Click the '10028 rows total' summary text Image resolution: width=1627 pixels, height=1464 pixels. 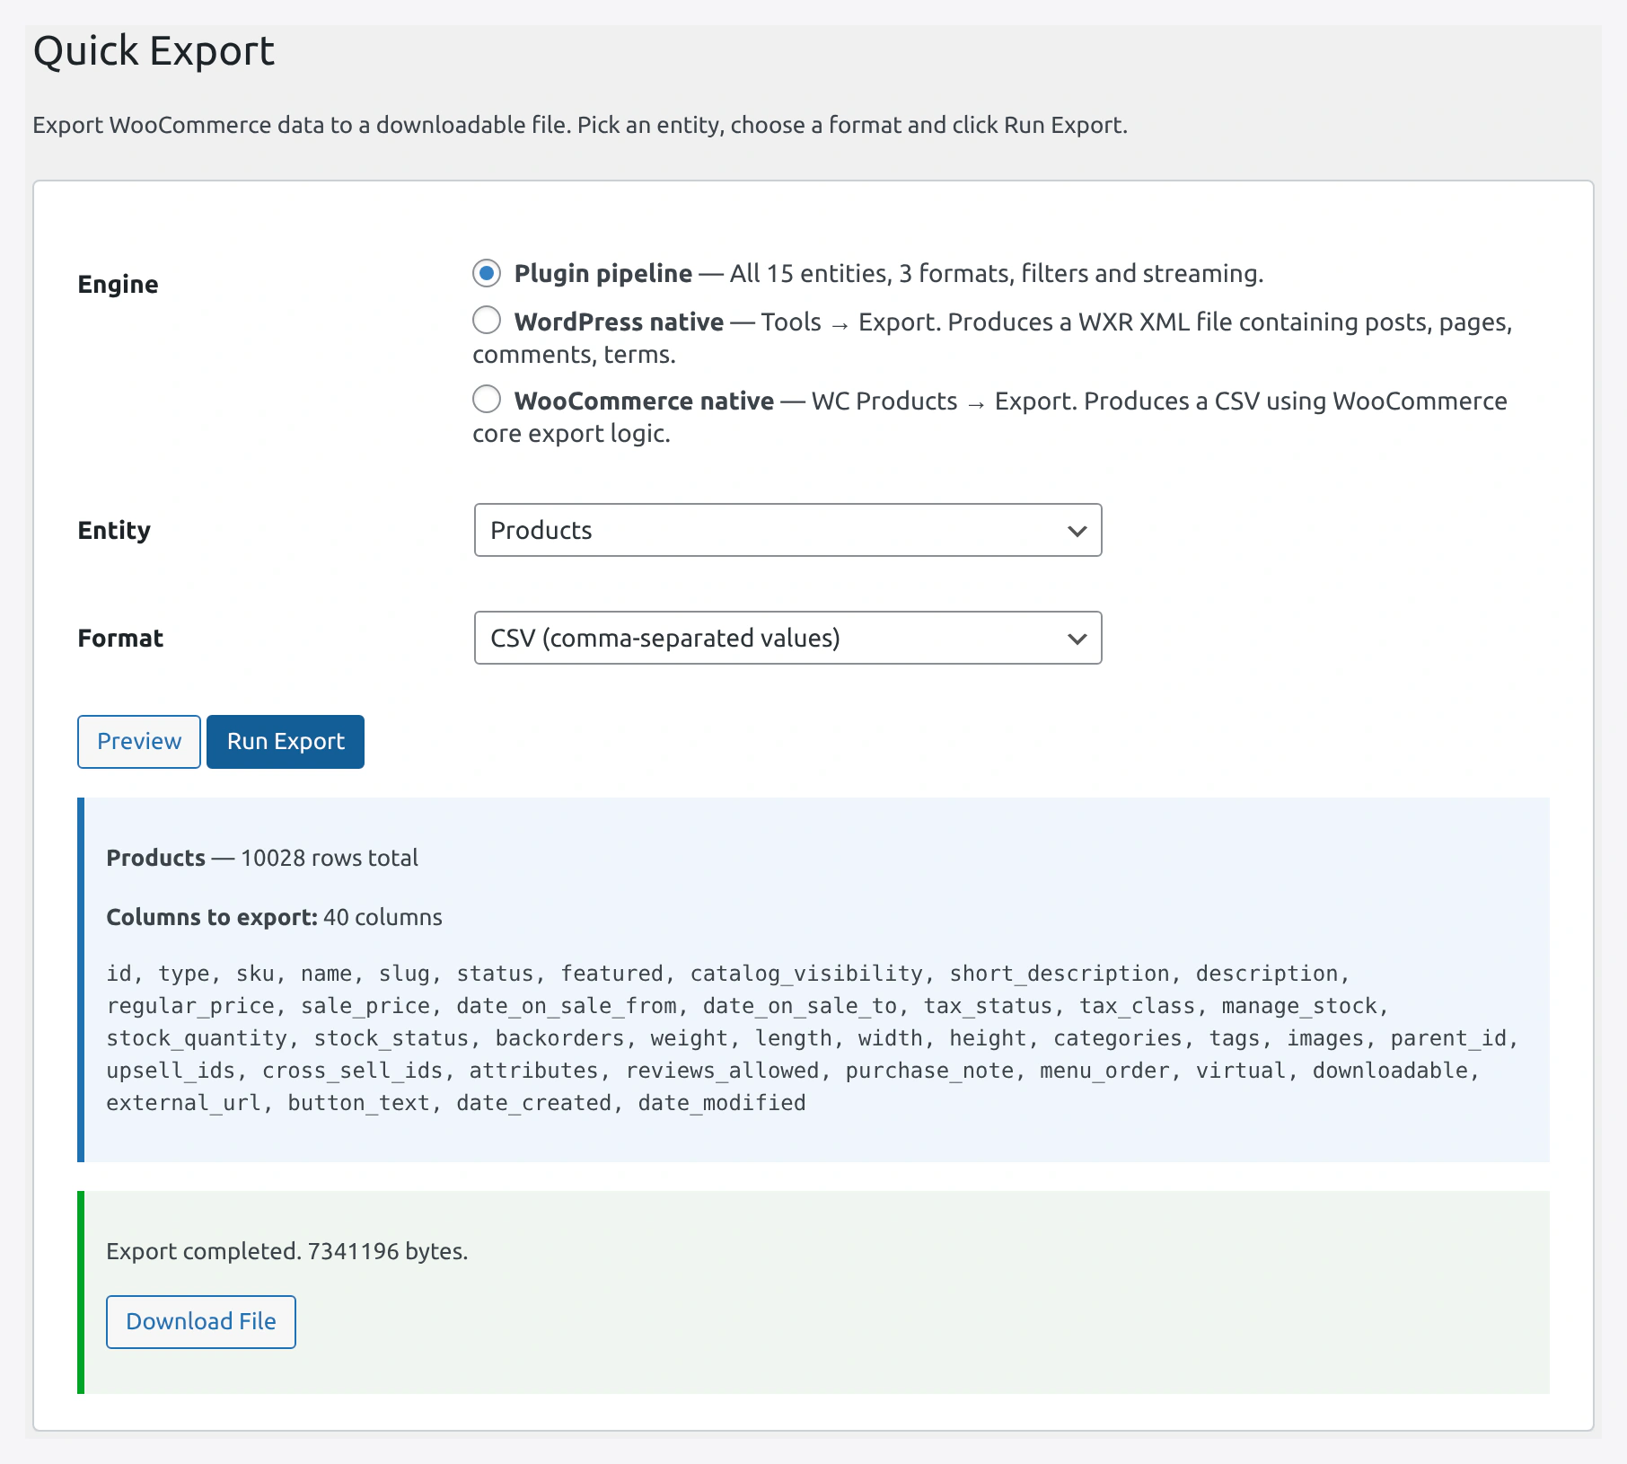pos(330,858)
